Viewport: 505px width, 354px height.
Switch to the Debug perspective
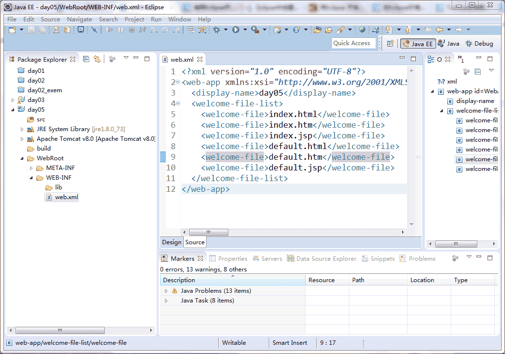pyautogui.click(x=479, y=44)
